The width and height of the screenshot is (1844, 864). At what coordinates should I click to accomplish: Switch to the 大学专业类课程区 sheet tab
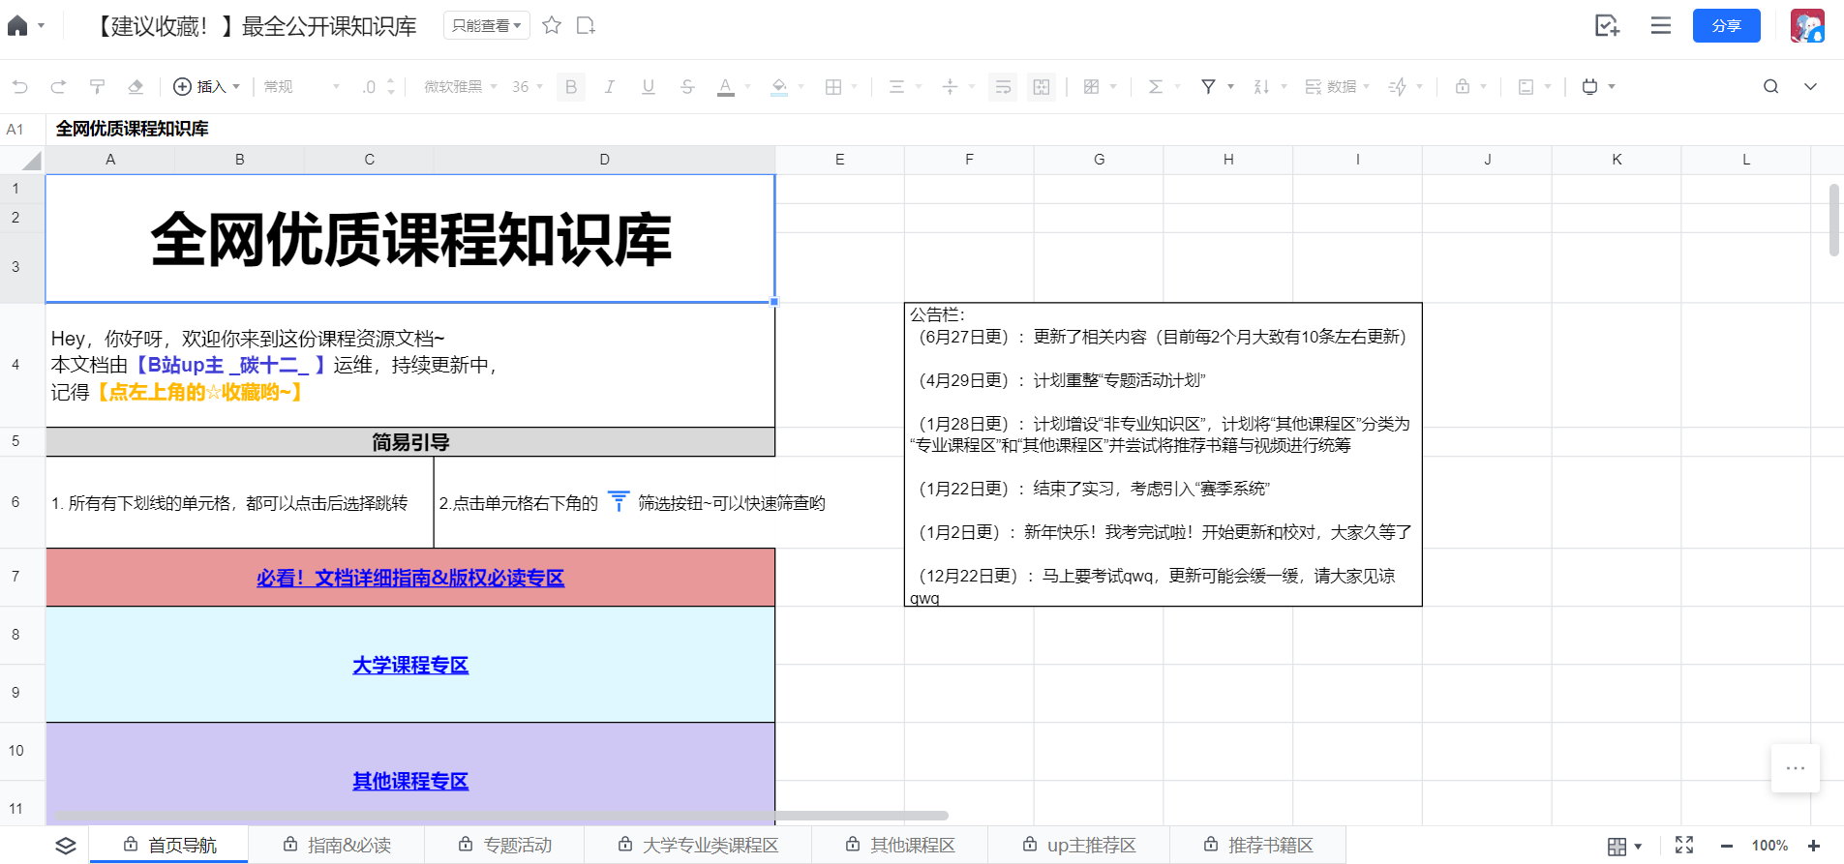click(698, 845)
